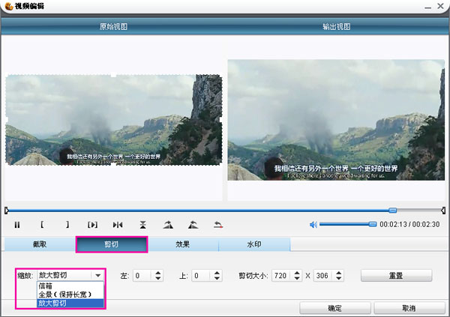The image size is (450, 317).
Task: Mute audio via the speaker icon
Action: pyautogui.click(x=313, y=225)
